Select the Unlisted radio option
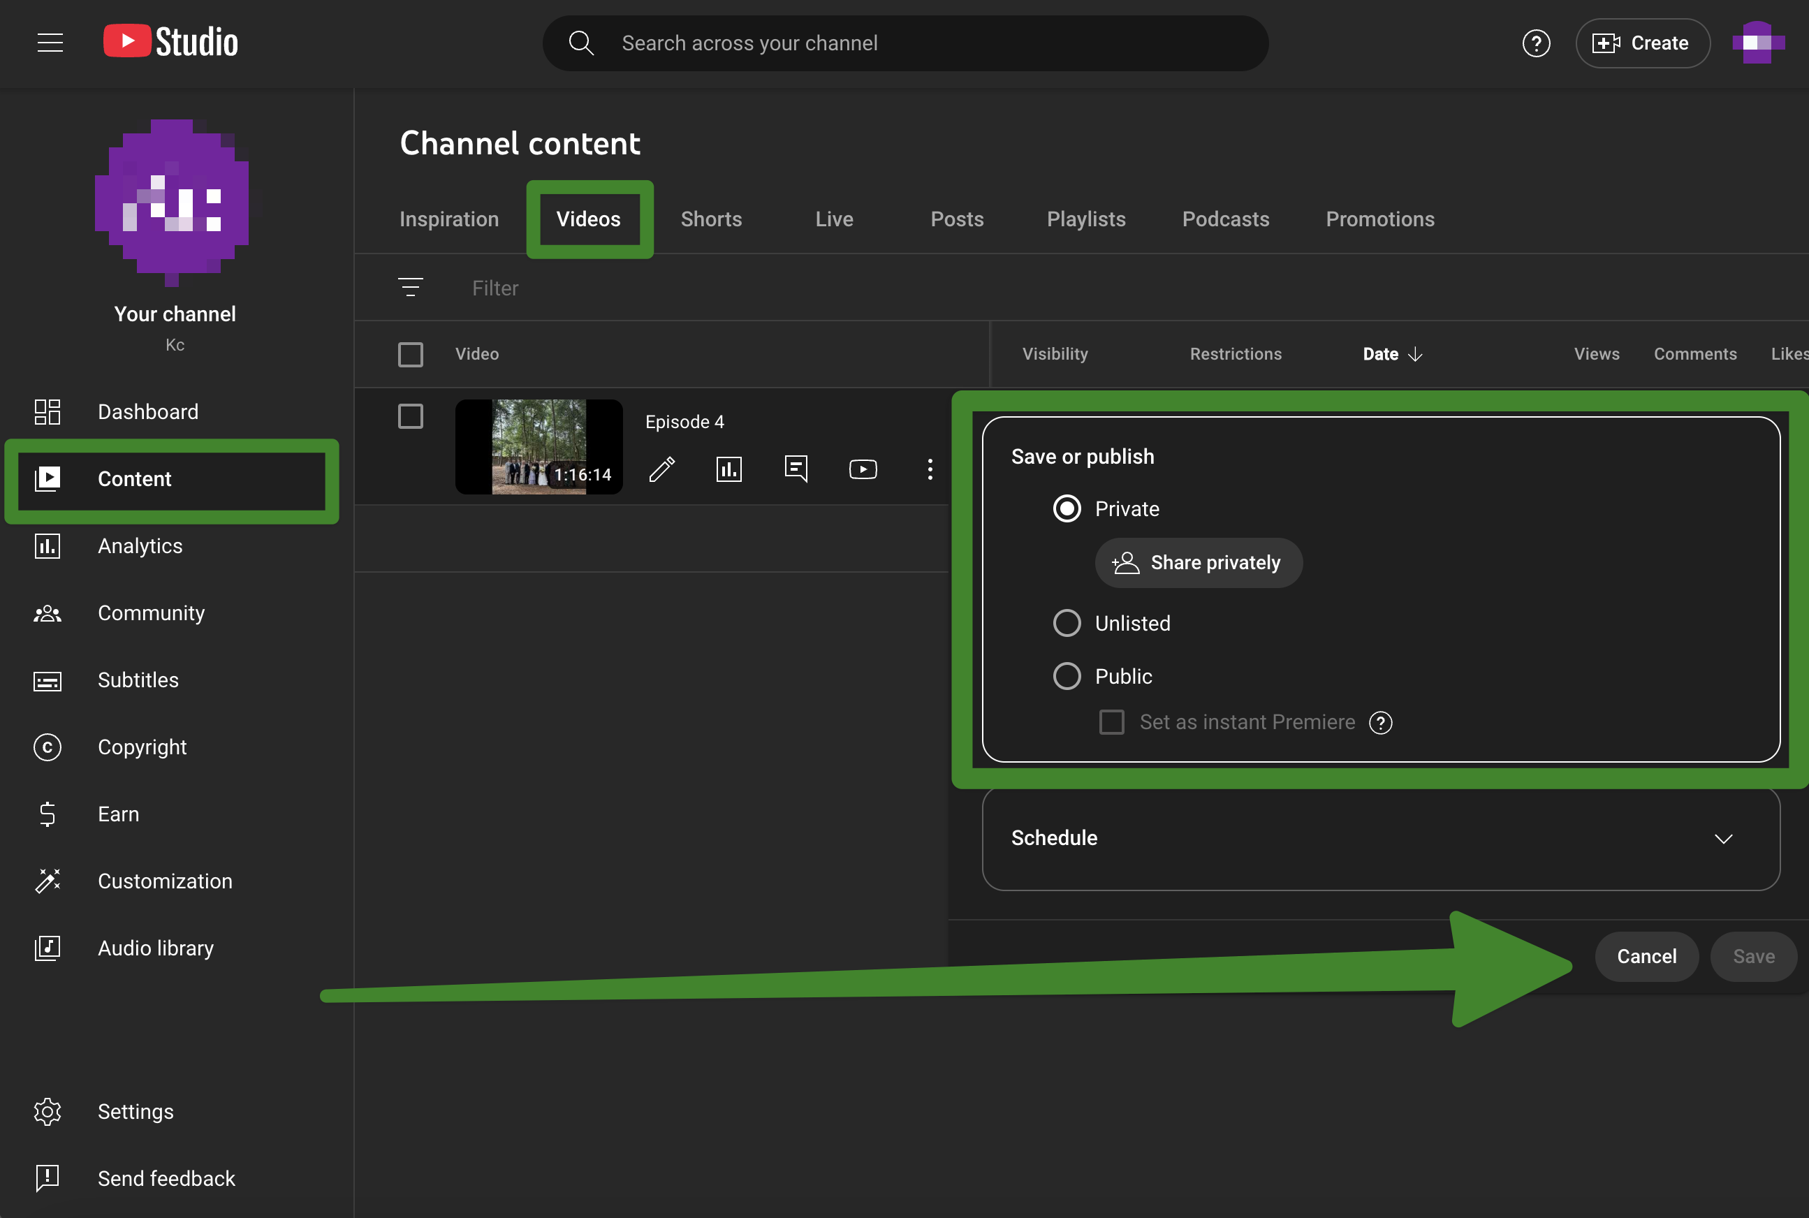This screenshot has height=1218, width=1809. pyautogui.click(x=1067, y=623)
